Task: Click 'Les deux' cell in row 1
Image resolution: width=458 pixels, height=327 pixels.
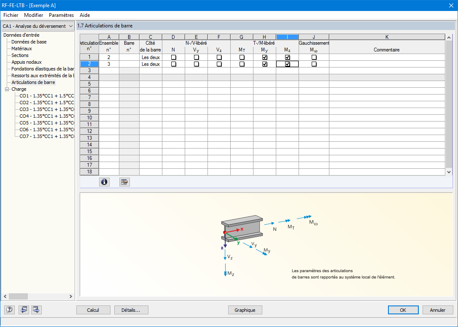Action: pos(151,57)
